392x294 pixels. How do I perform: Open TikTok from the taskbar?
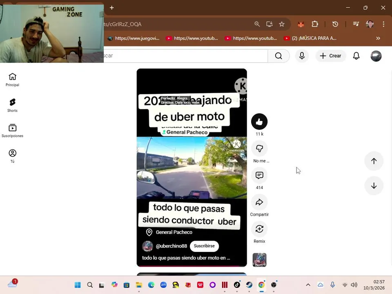tap(237, 285)
